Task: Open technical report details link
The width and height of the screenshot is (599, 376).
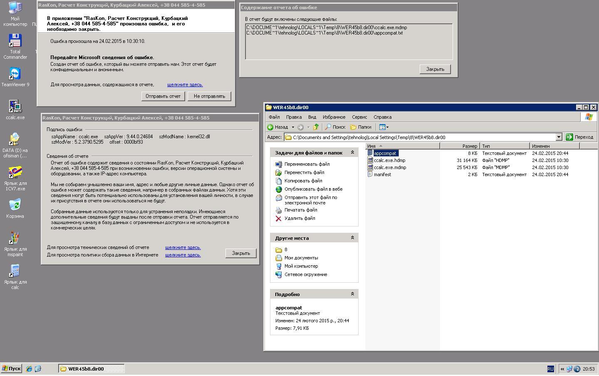Action: point(183,247)
